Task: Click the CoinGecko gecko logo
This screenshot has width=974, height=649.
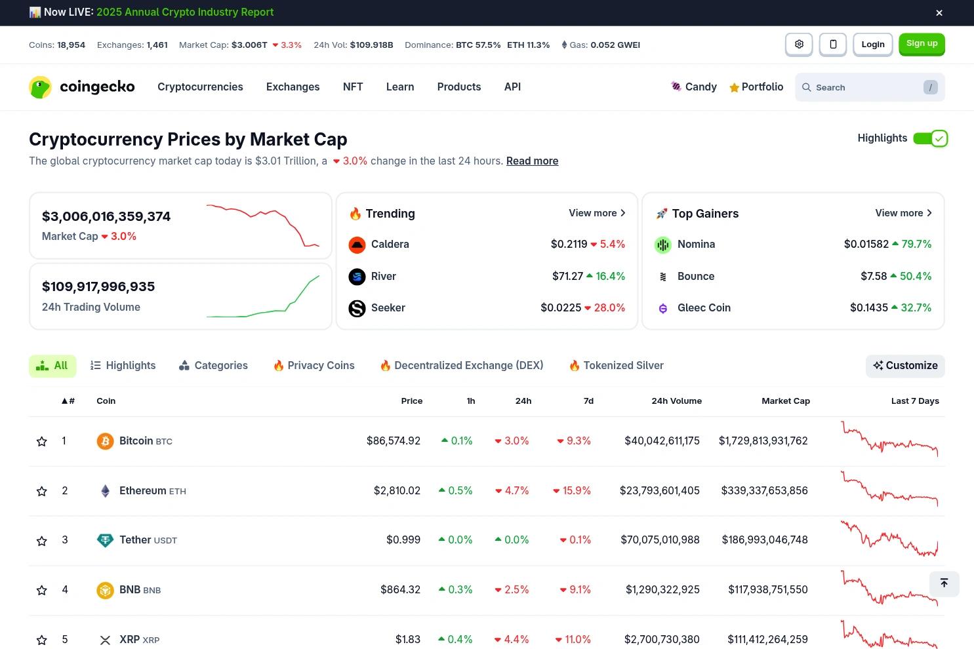Action: coord(40,87)
